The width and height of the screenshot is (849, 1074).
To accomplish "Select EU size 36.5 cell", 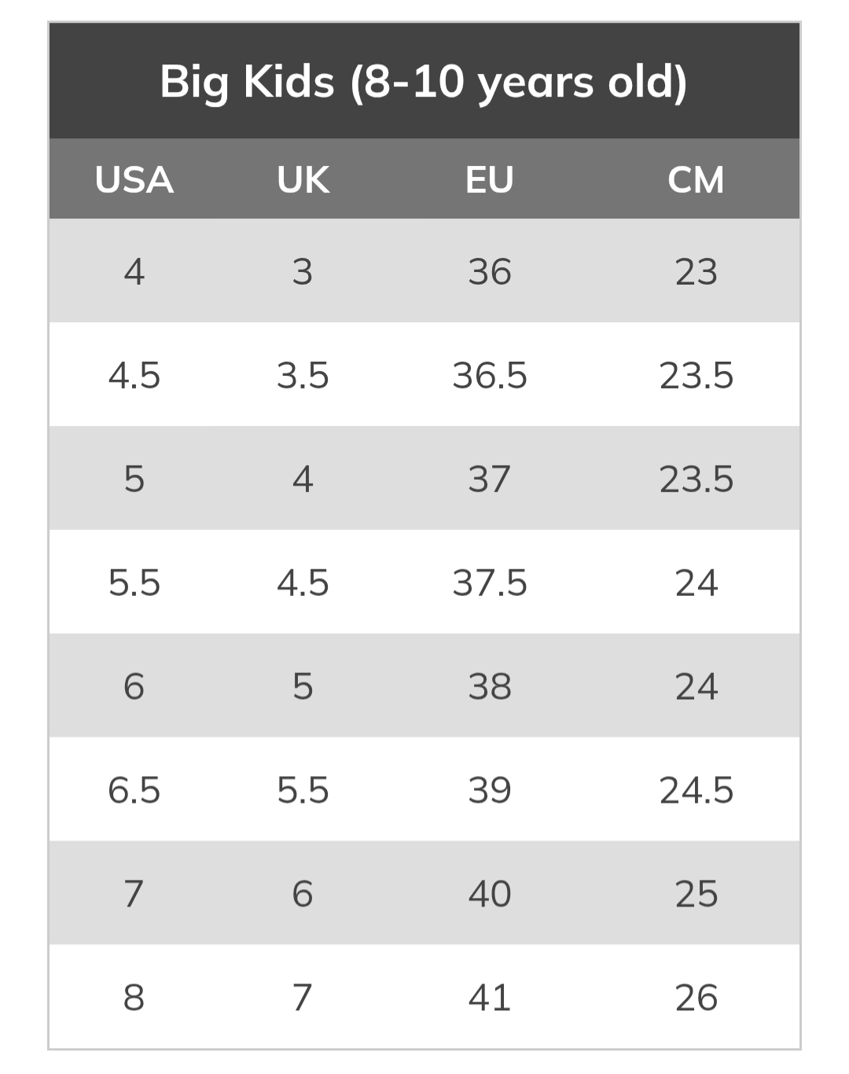I will tap(489, 376).
